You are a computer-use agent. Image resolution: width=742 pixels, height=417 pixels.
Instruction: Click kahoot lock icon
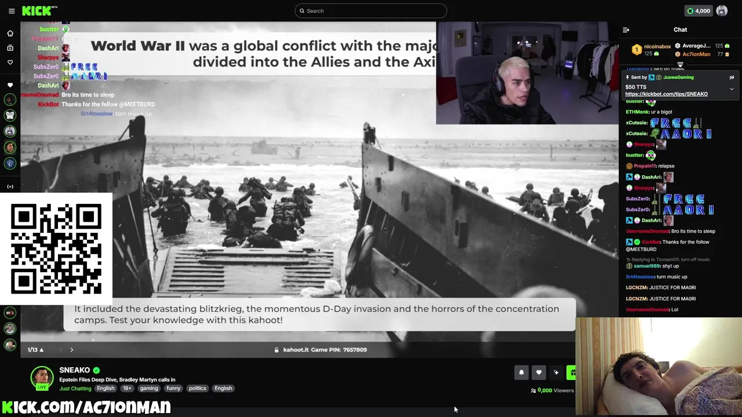point(277,350)
